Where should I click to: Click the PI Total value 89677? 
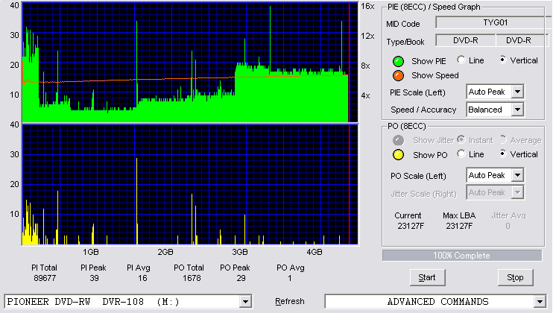(45, 279)
